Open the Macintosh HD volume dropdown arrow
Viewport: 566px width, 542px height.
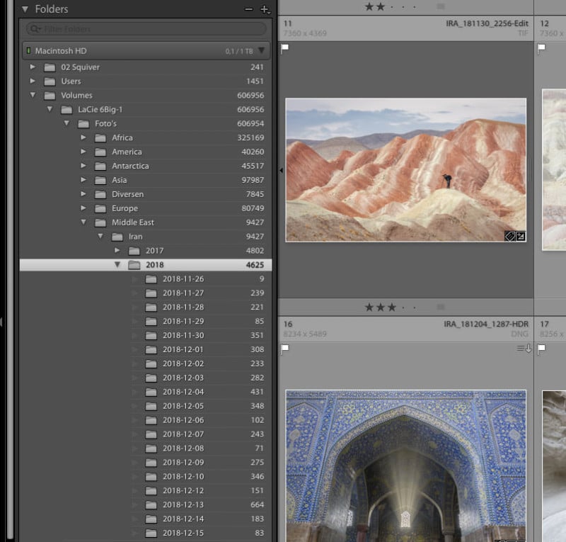[x=262, y=51]
